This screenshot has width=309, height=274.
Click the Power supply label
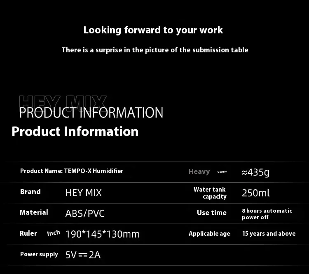click(x=39, y=254)
